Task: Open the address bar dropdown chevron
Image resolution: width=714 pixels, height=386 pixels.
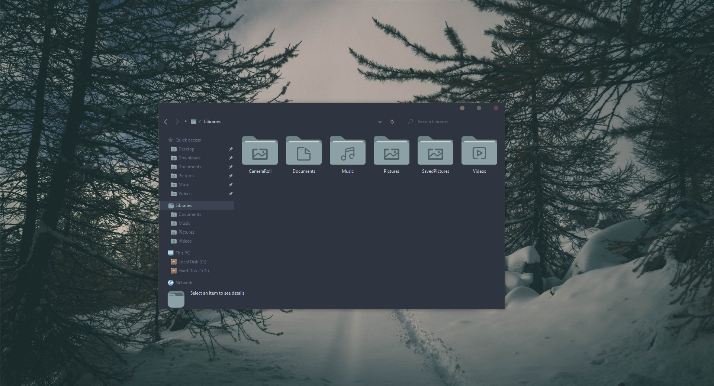Action: 380,121
